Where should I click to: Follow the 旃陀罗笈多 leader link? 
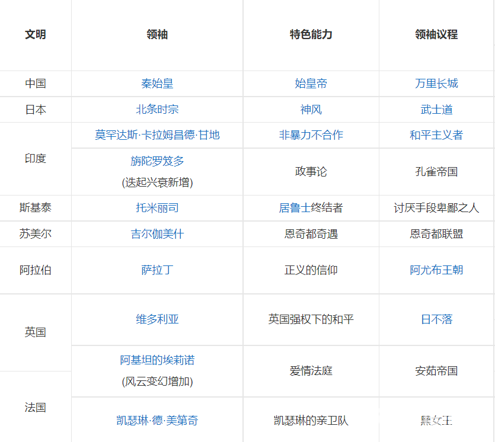pos(157,161)
